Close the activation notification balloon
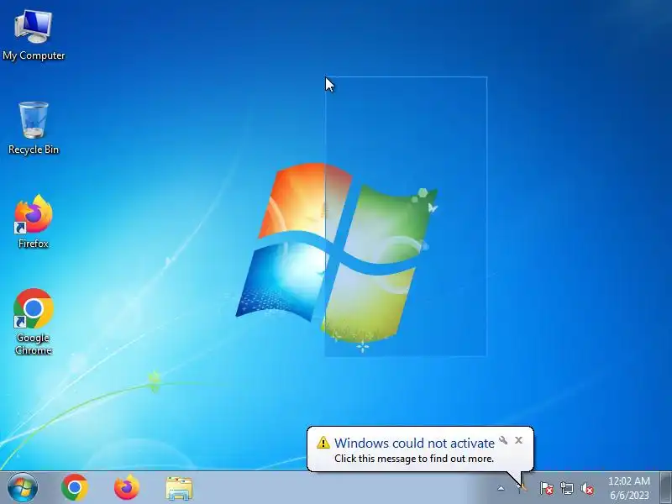672x504 pixels. tap(518, 440)
